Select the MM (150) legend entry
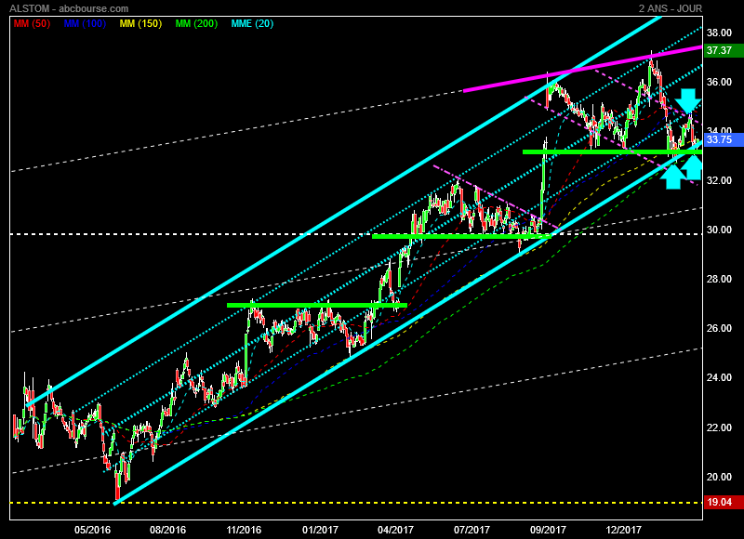 click(x=141, y=23)
